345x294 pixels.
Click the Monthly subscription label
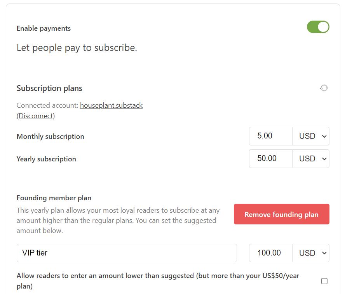[50, 136]
